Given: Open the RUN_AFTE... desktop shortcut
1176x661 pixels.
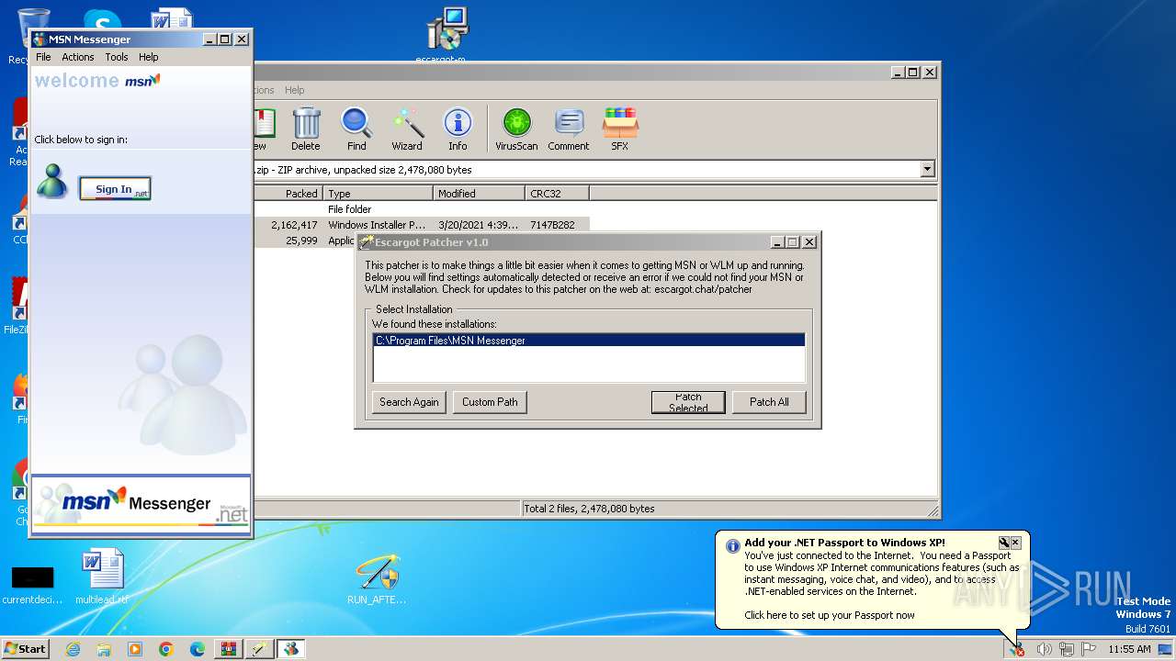Looking at the screenshot, I should 377,579.
